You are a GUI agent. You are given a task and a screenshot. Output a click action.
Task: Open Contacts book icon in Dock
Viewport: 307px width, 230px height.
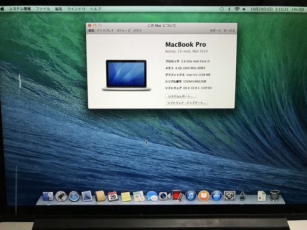tap(100, 196)
